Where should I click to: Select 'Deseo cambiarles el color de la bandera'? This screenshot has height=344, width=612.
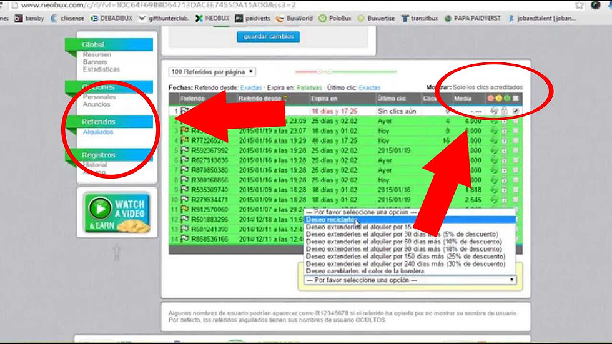[410, 271]
